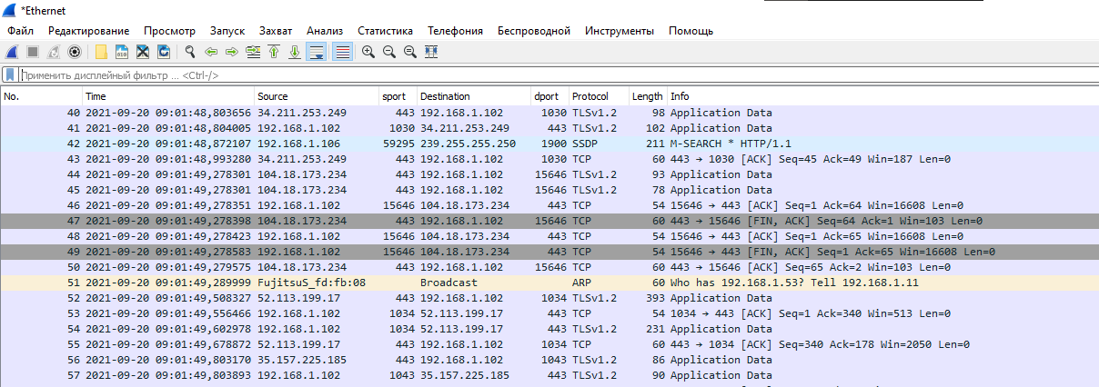Viewport: 1099px width, 387px height.
Task: Open the Запуск menu
Action: (227, 31)
